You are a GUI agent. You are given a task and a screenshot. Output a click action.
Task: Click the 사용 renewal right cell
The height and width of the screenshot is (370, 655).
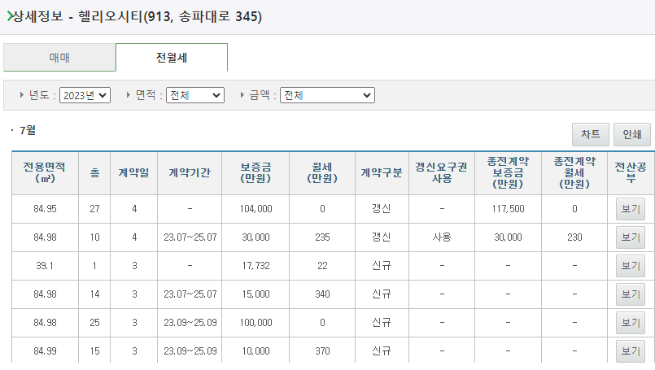(442, 237)
